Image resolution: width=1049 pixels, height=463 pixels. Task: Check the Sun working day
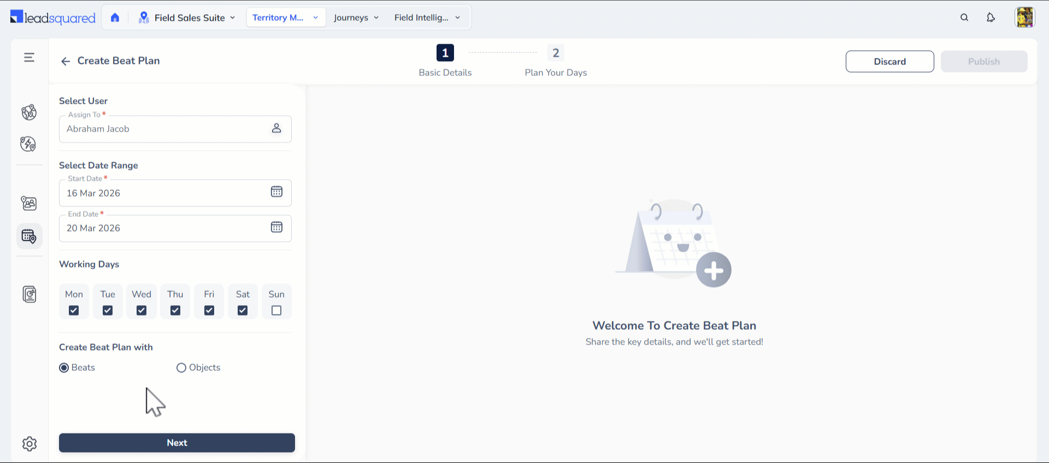276,310
